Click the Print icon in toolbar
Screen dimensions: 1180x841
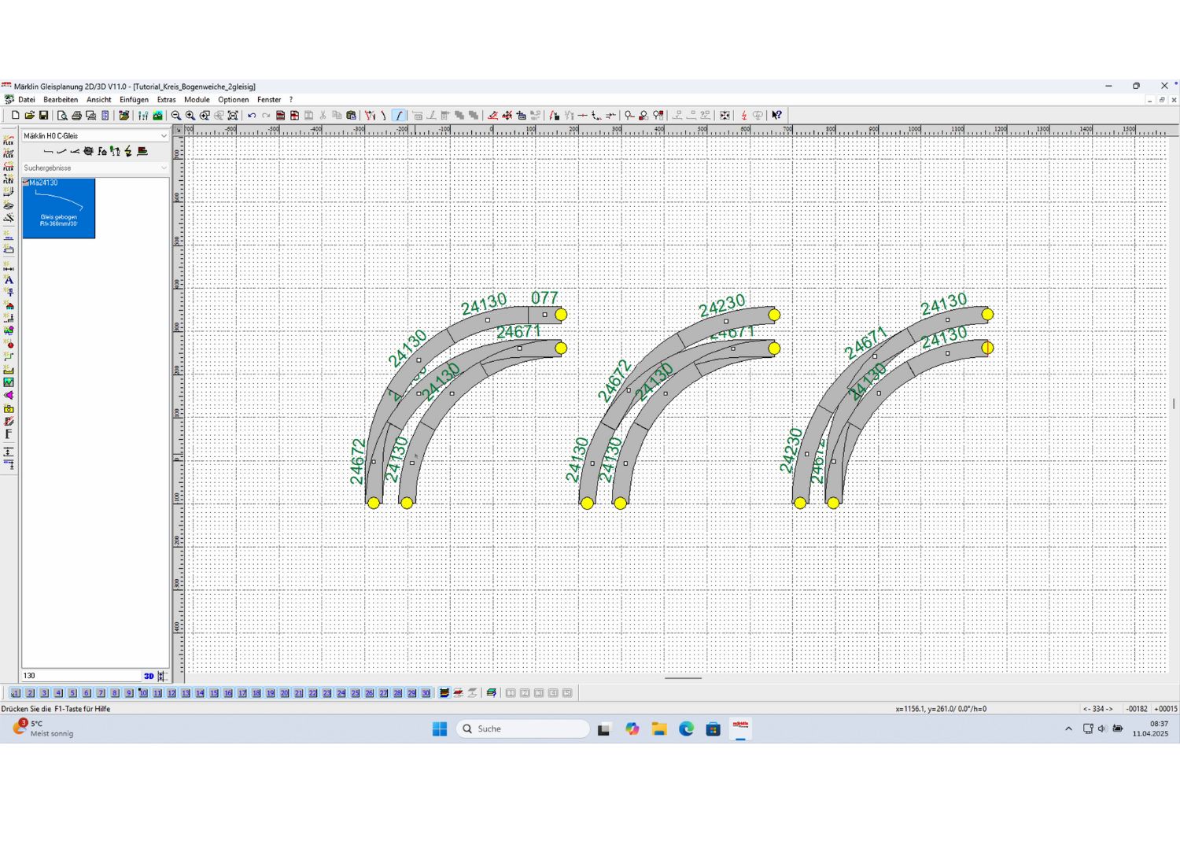pos(76,116)
